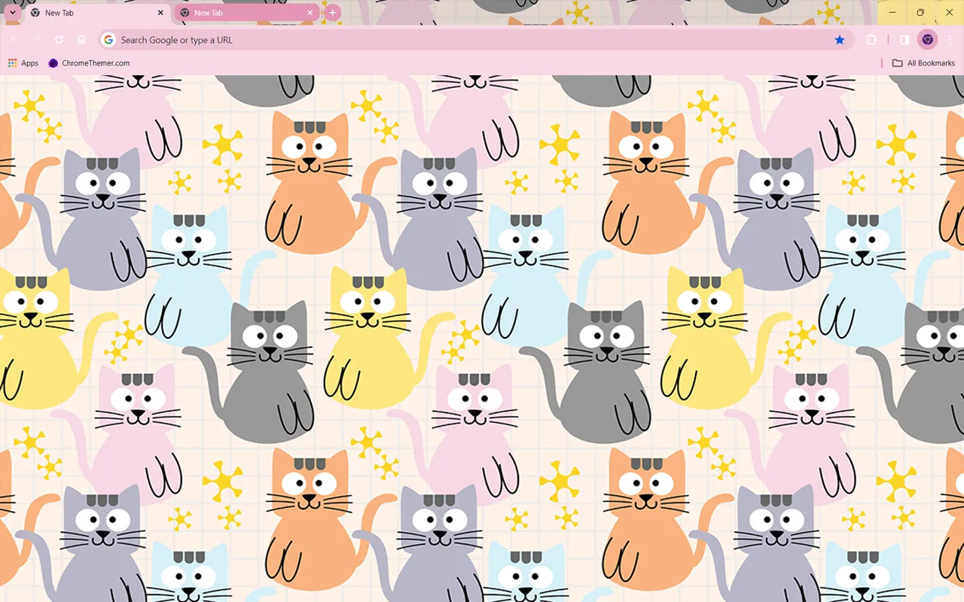This screenshot has width=964, height=602.
Task: Maximize or restore the Chrome window
Action: 920,13
